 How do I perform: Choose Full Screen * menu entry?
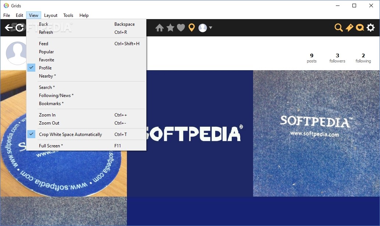86,146
